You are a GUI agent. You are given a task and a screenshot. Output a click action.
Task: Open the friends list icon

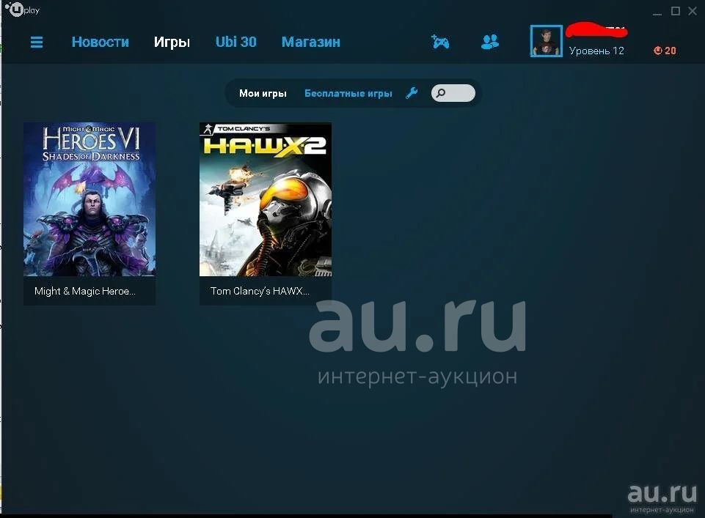point(489,42)
